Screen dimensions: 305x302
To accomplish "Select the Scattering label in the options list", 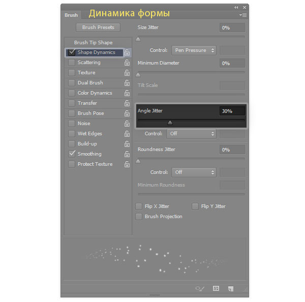I will 89,63.
